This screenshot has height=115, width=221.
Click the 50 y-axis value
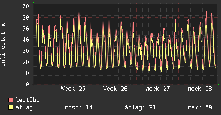click(x=26, y=29)
